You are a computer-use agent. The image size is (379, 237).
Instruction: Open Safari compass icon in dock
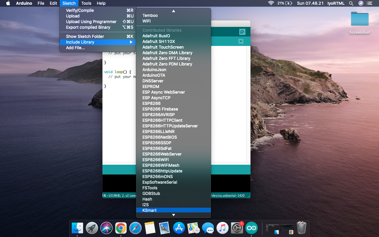point(135,228)
